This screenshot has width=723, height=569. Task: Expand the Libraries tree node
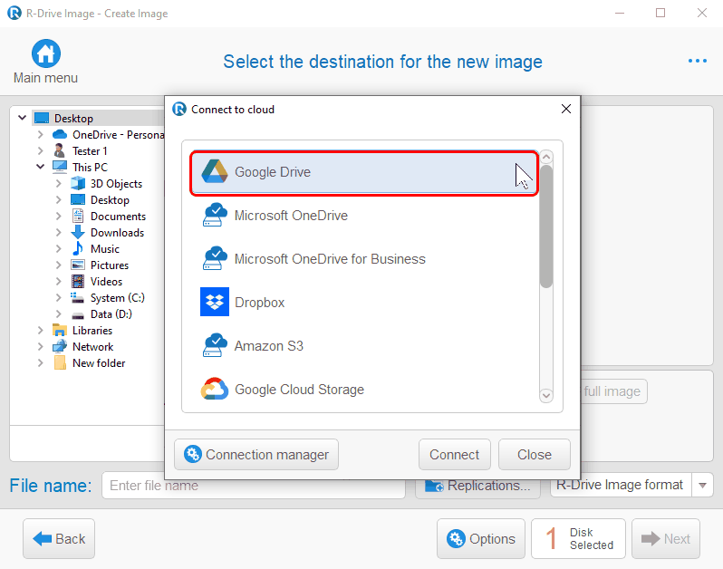click(41, 330)
